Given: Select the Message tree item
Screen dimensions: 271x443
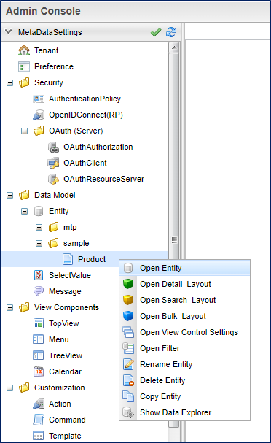Looking at the screenshot, I should pos(65,291).
